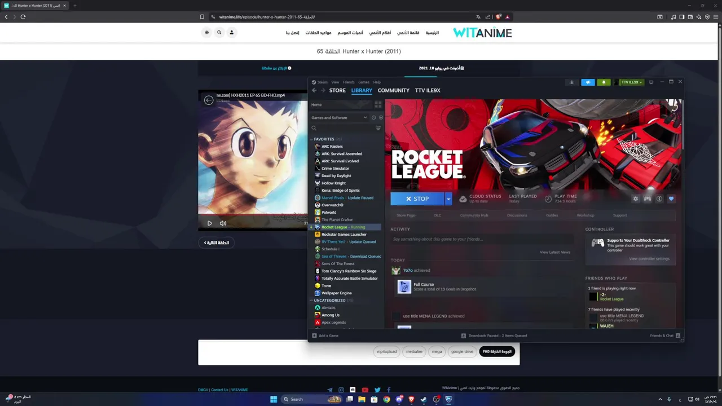The image size is (722, 406).
Task: Open the Friends menu in Steam
Action: tap(349, 82)
